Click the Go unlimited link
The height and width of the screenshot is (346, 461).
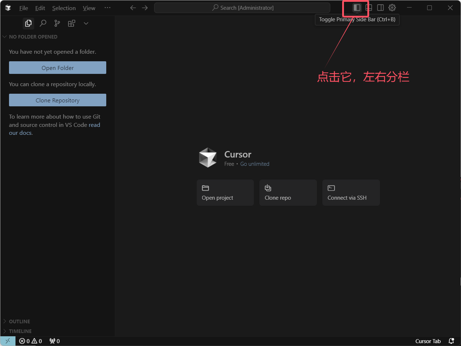(255, 164)
